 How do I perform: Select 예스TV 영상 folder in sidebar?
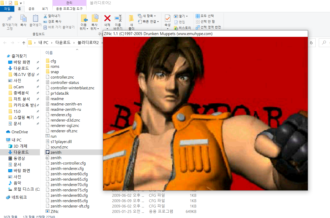(24, 74)
